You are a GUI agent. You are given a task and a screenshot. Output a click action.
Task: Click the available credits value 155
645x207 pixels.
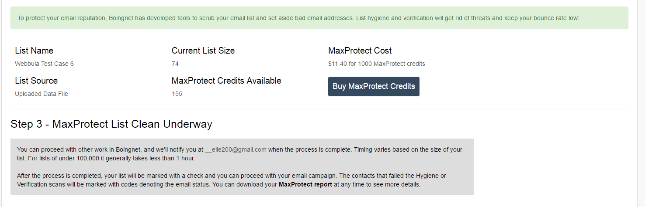coord(177,94)
